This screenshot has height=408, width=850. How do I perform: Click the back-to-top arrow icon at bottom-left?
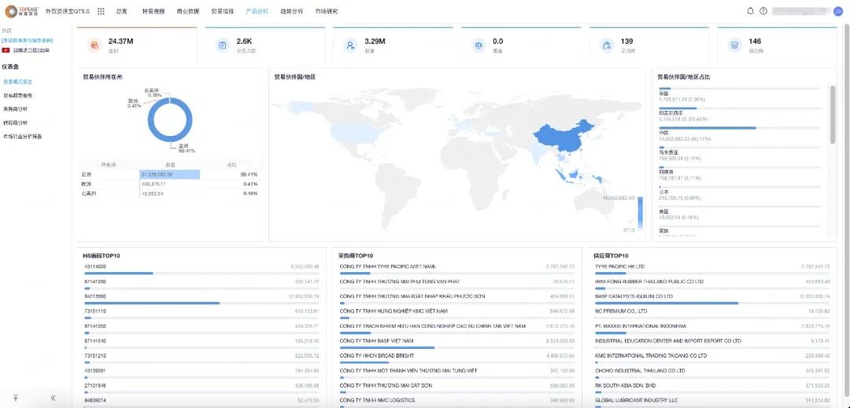pos(16,398)
